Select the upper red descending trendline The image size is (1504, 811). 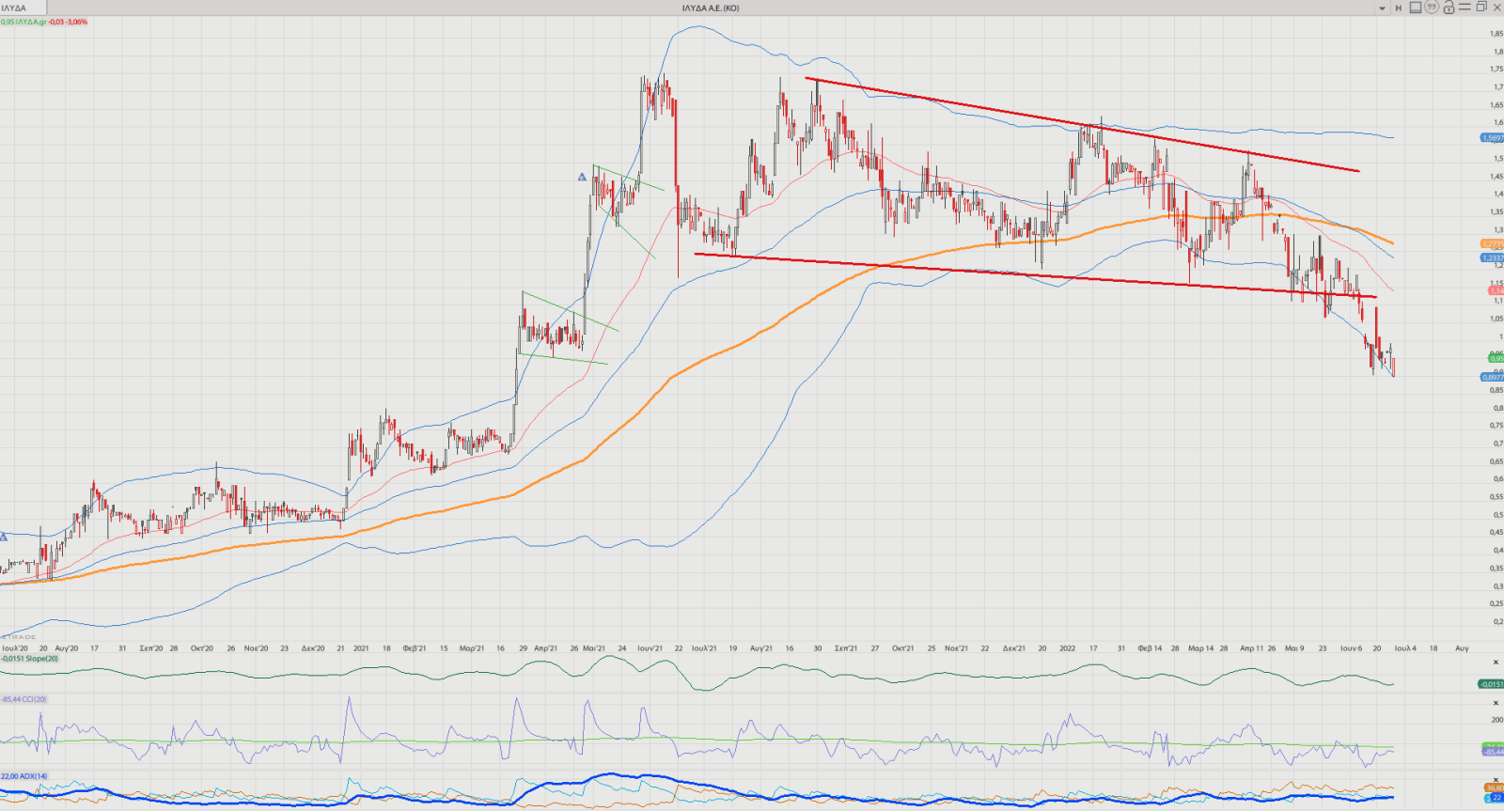[x=1081, y=123]
